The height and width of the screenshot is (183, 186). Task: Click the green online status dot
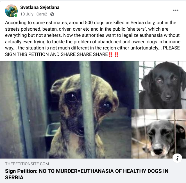click(16, 15)
